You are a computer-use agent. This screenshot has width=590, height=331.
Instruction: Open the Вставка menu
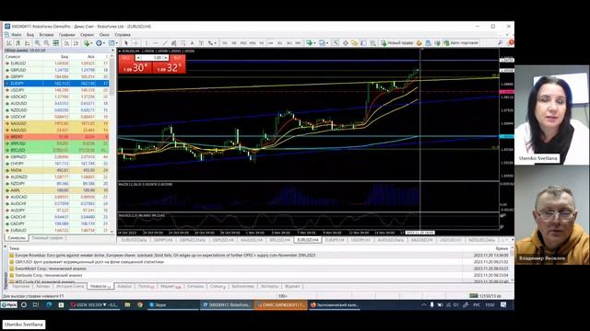click(x=46, y=35)
